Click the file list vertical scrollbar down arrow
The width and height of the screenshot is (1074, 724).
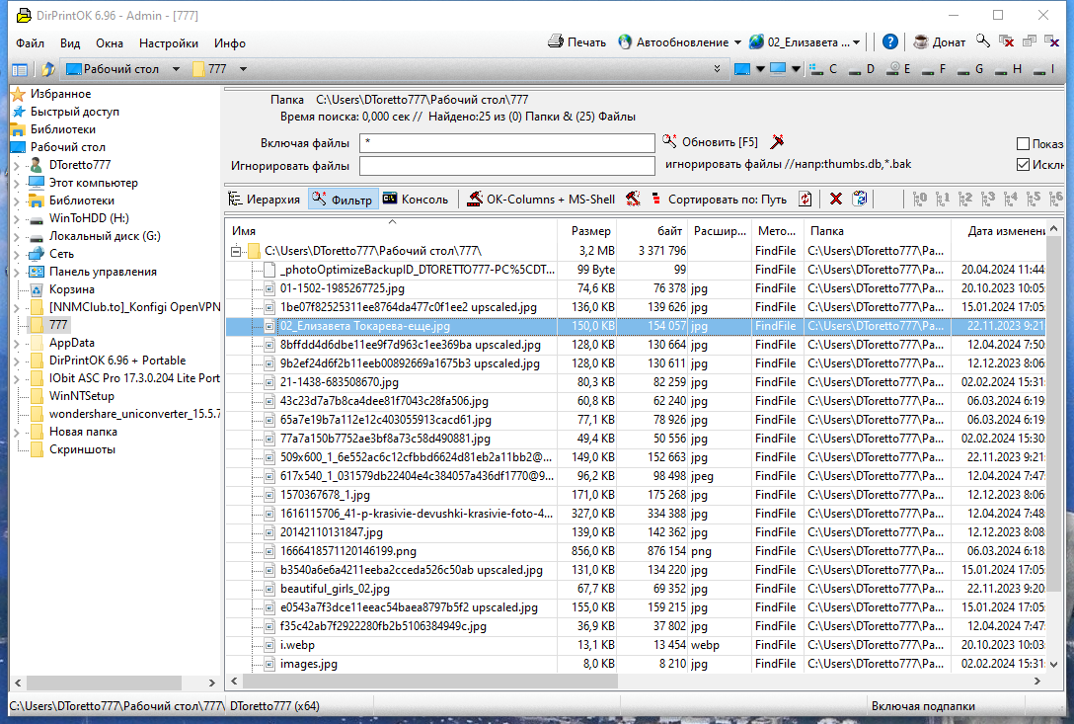tap(1053, 664)
